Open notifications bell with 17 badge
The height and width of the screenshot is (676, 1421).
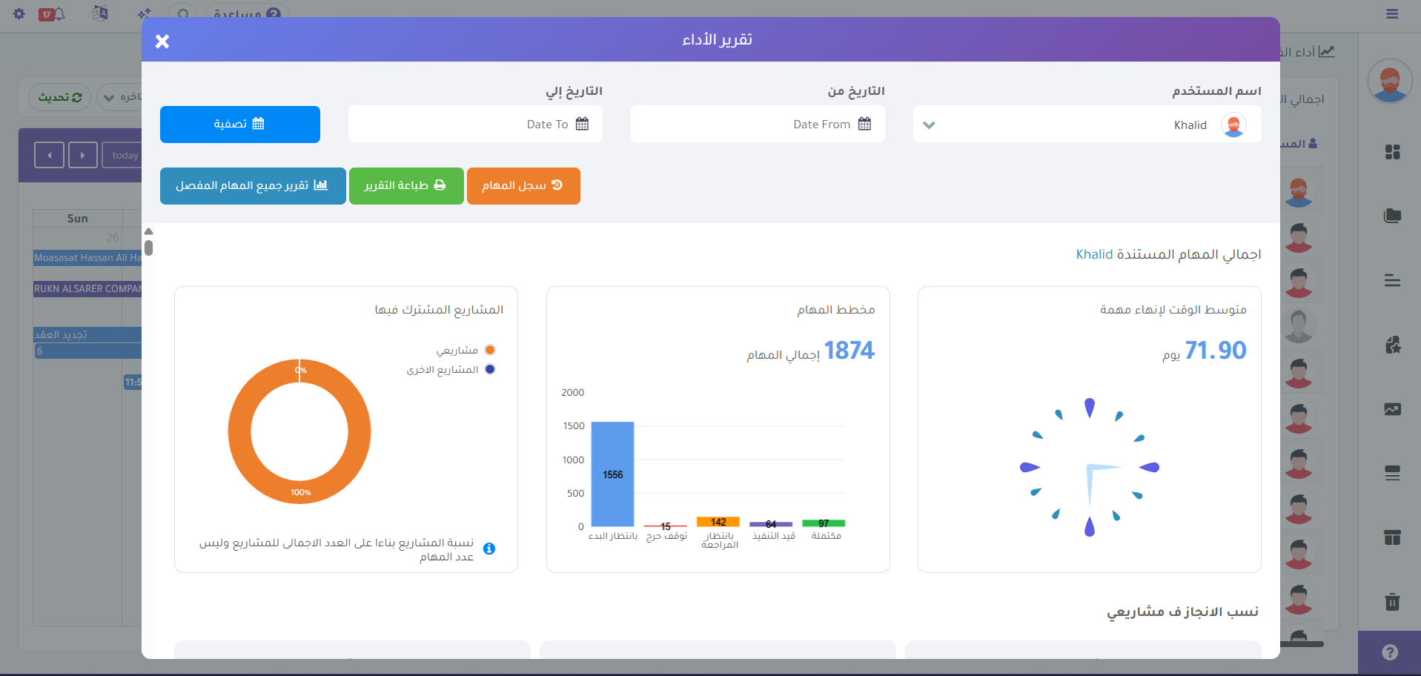[x=52, y=14]
